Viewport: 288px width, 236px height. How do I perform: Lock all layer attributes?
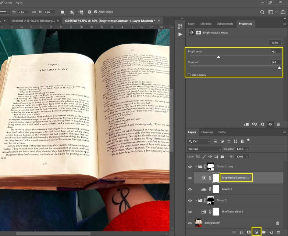pos(222,156)
